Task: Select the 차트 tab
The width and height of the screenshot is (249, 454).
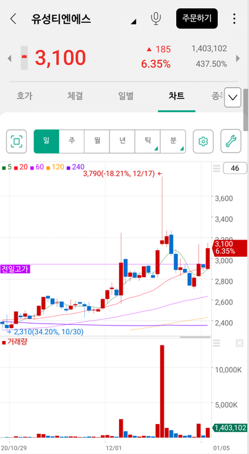Action: click(177, 96)
